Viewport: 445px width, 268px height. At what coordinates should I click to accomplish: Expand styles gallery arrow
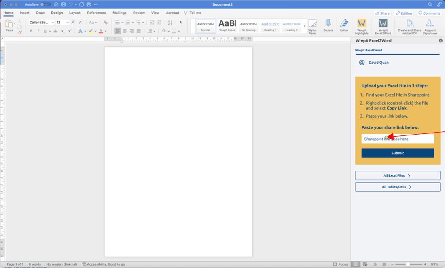coord(305,26)
